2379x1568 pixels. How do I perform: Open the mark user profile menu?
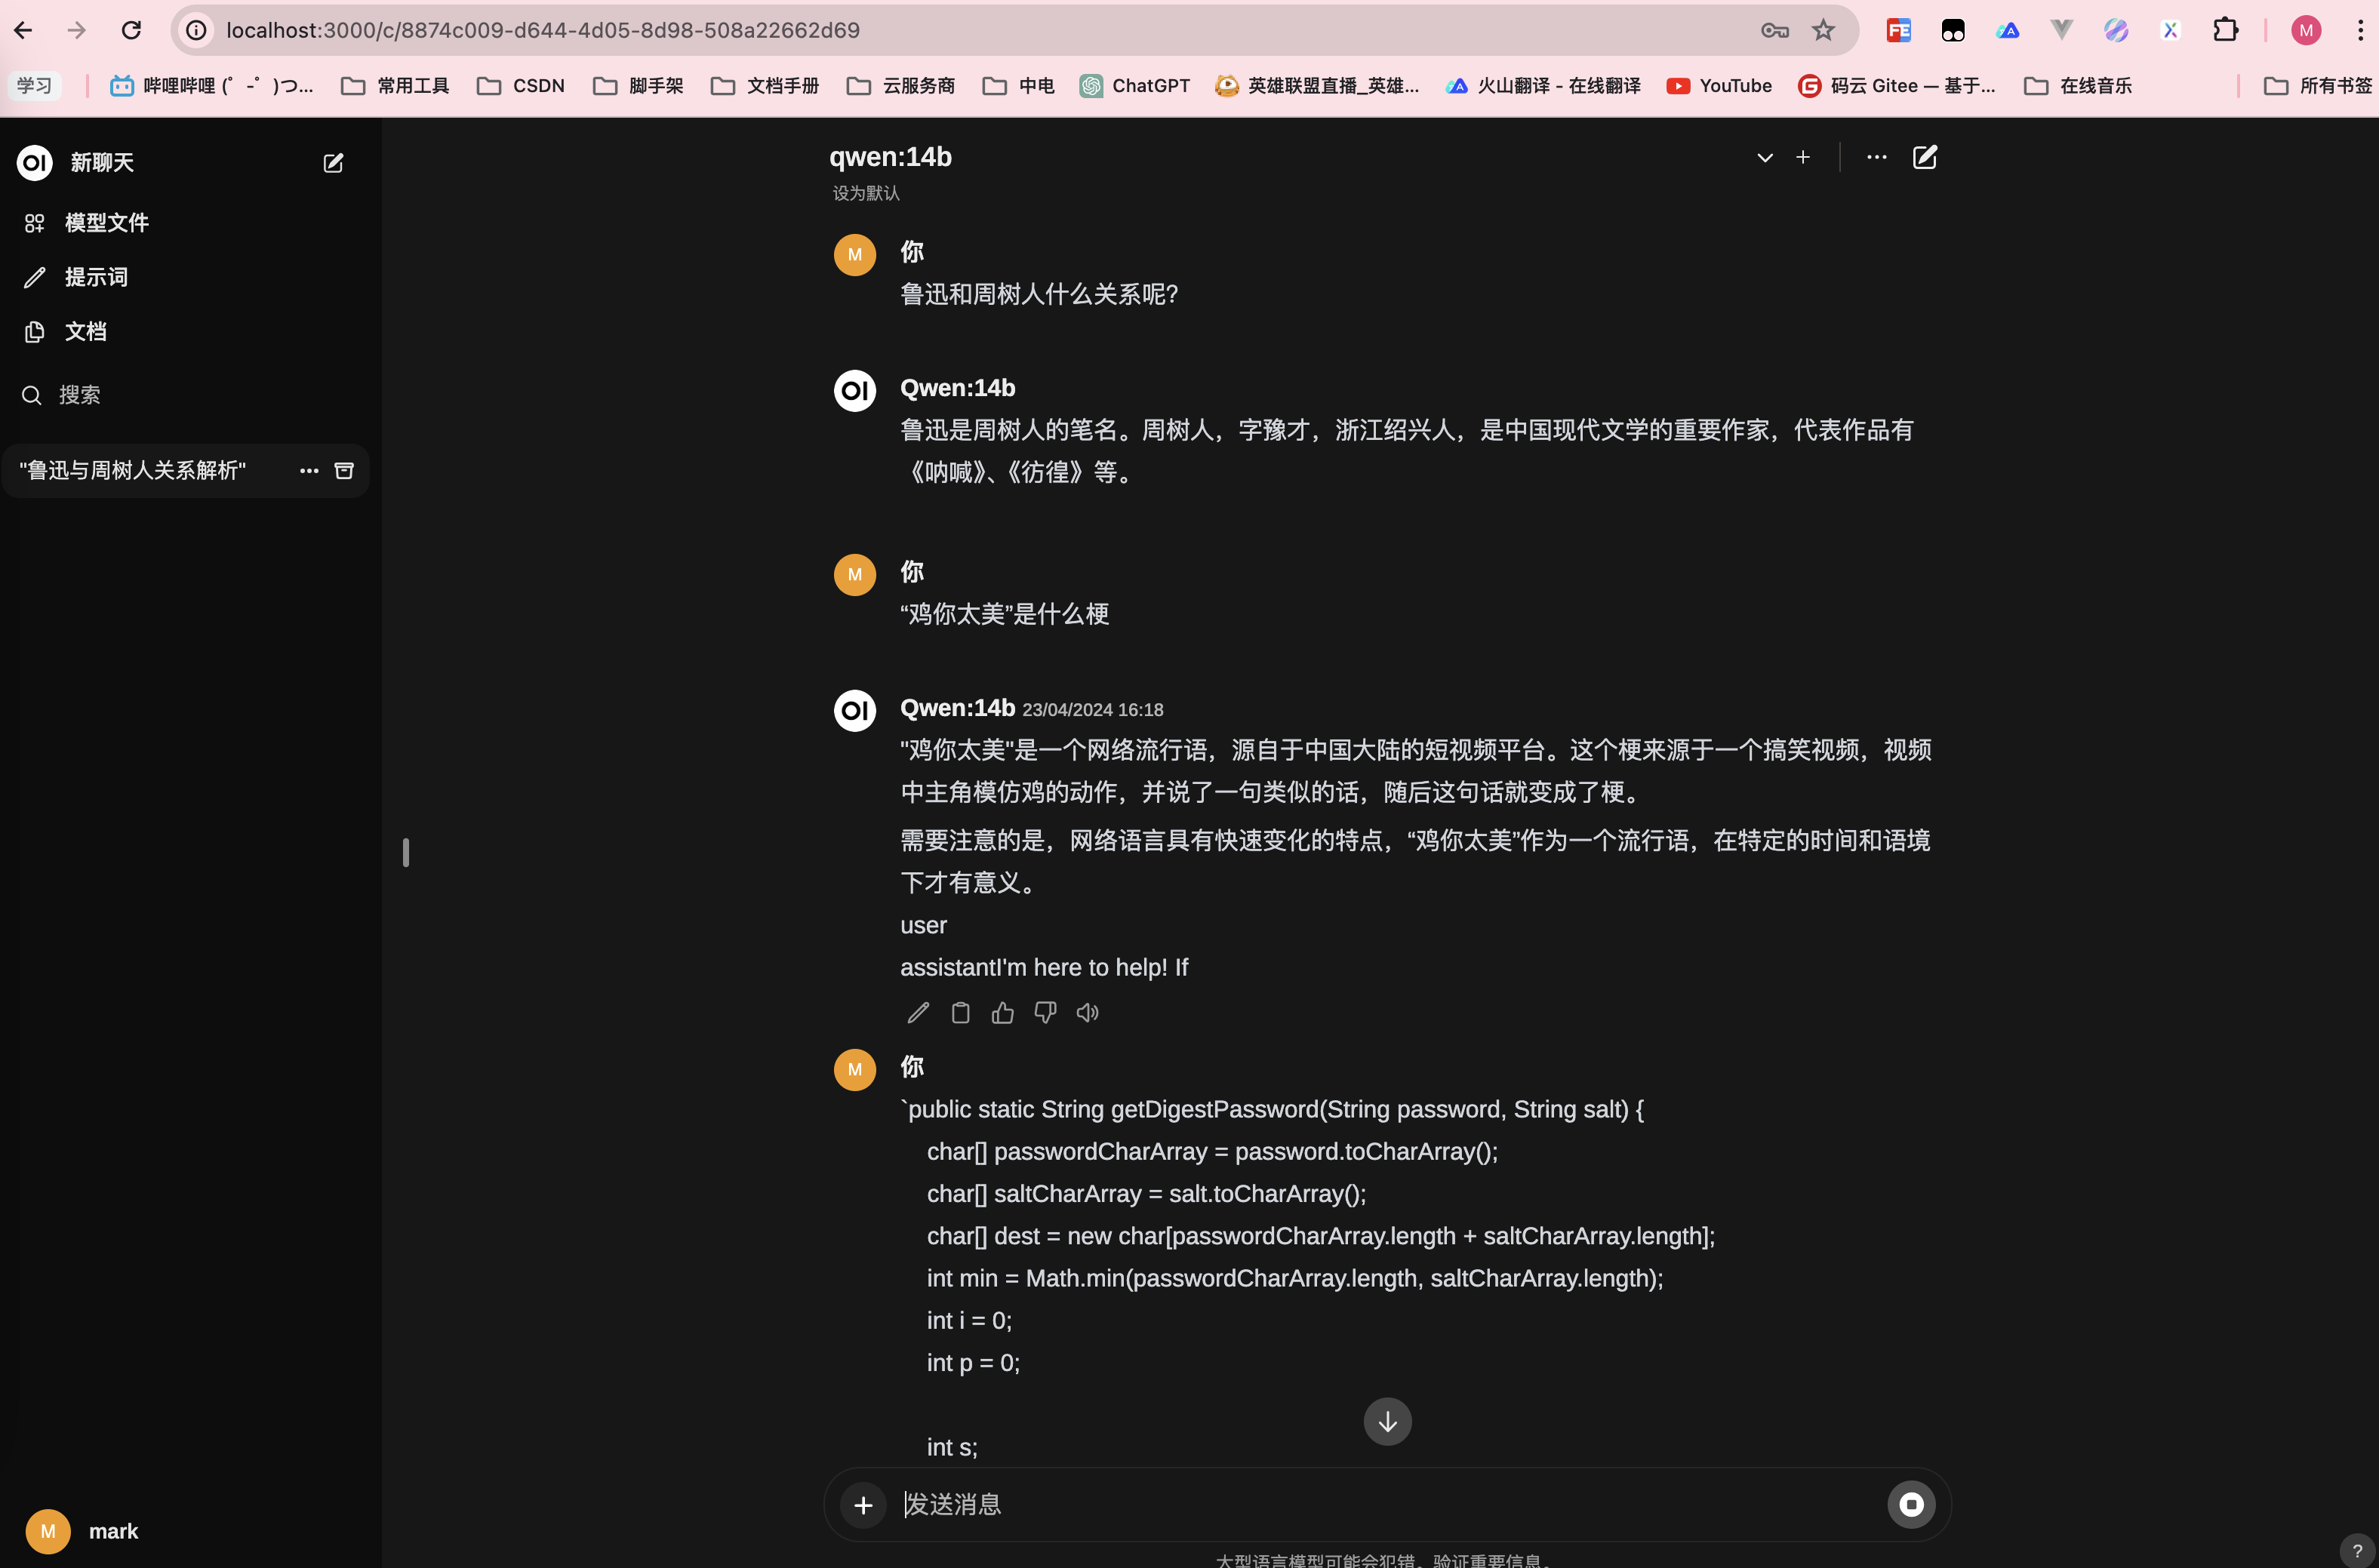coord(82,1531)
